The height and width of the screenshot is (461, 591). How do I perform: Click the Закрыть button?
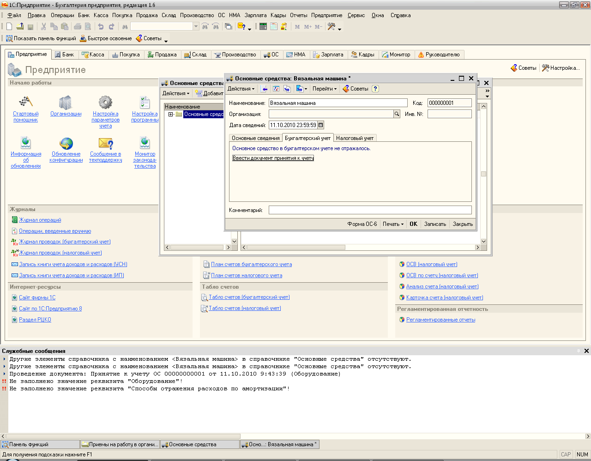463,224
